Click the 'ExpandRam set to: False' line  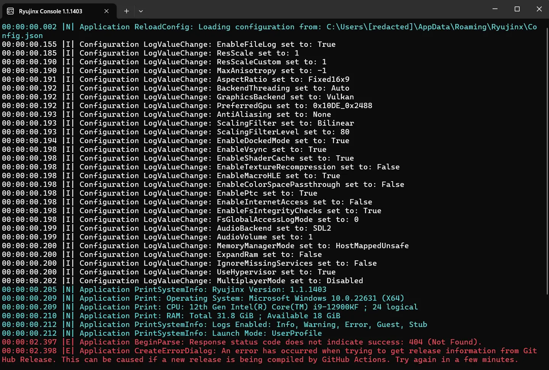pyautogui.click(x=162, y=254)
